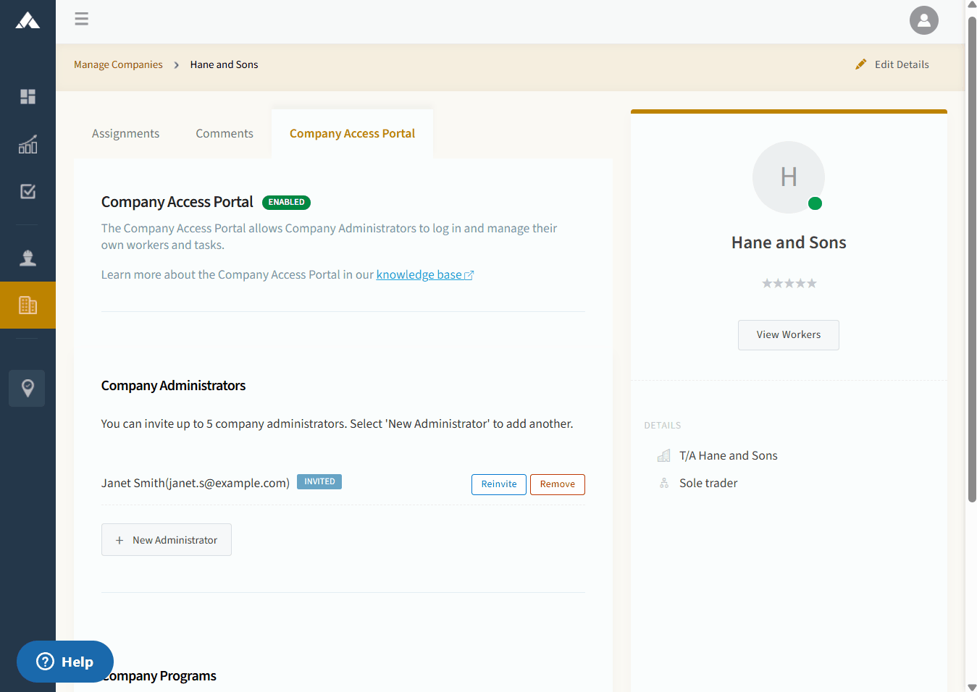This screenshot has width=977, height=692.
Task: Open the map pin location icon in the sidebar
Action: coord(28,388)
